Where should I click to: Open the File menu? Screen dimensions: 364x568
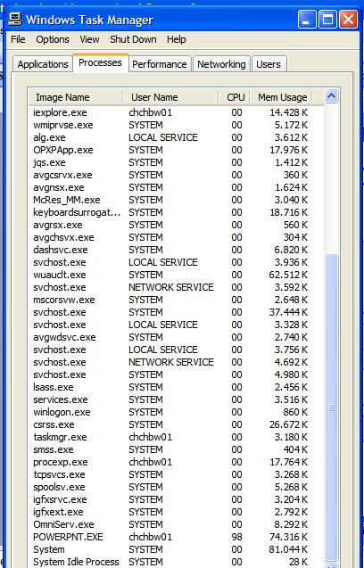[18, 39]
